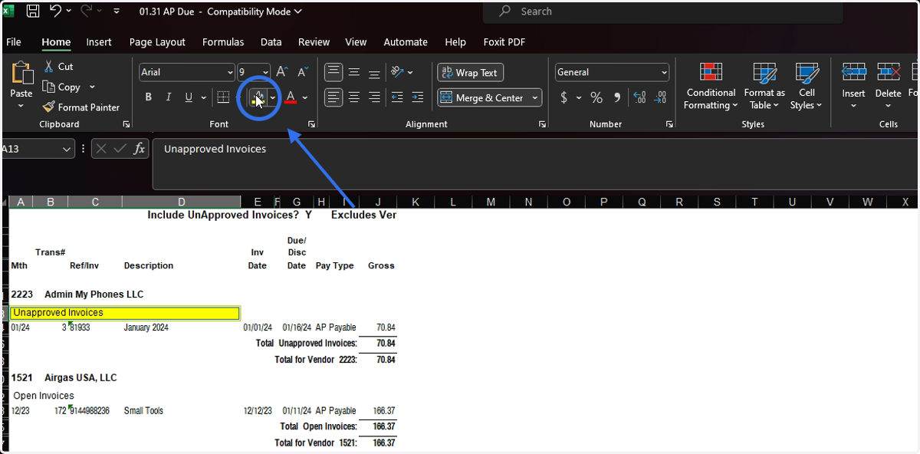Confirm the entry with the check mark
The height and width of the screenshot is (454, 920).
(120, 149)
